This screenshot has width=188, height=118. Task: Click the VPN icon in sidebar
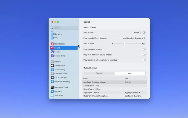[52, 38]
